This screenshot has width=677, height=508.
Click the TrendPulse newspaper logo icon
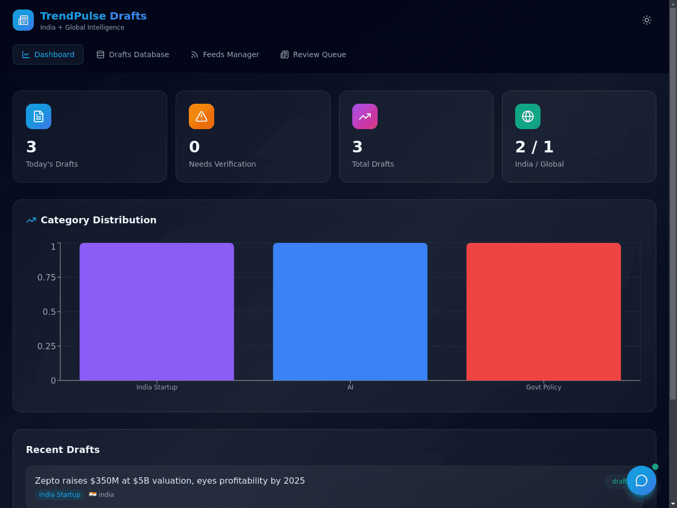(23, 20)
